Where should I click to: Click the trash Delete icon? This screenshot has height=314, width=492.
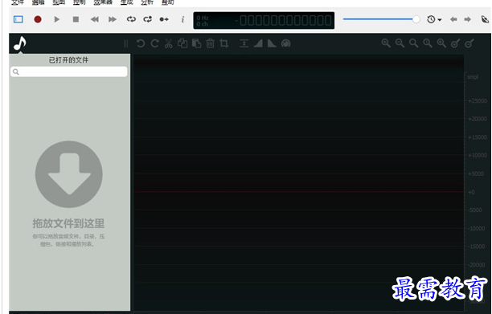(x=211, y=43)
